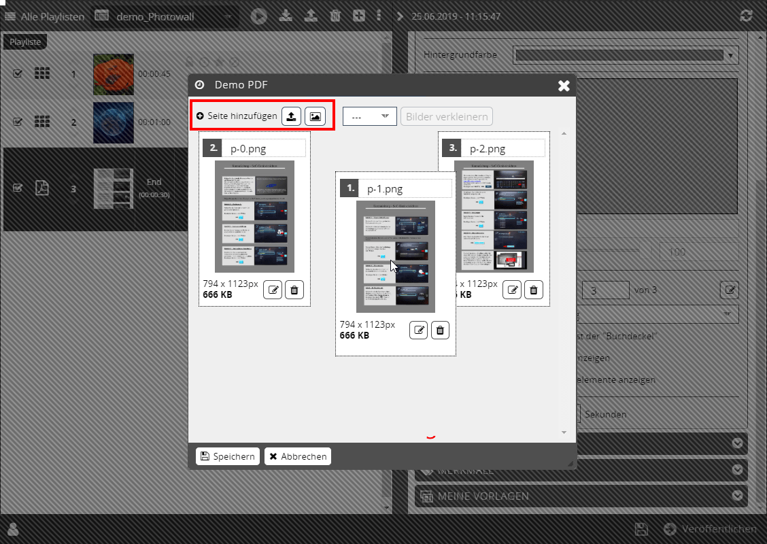This screenshot has height=544, width=767.
Task: Delete page p-1.png using trash icon
Action: pyautogui.click(x=440, y=330)
